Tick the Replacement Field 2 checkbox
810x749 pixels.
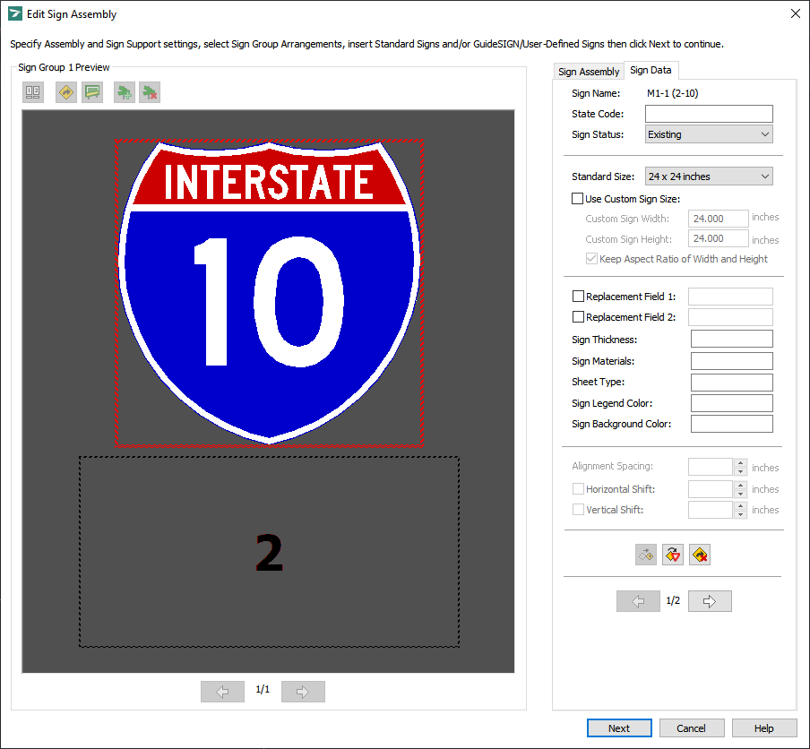(x=579, y=317)
